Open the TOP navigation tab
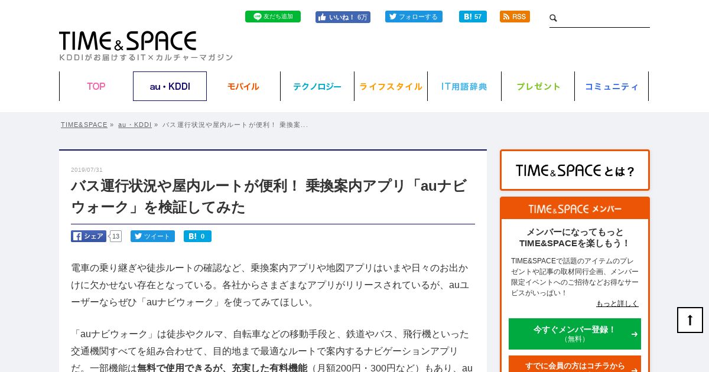Image resolution: width=709 pixels, height=372 pixels. point(96,86)
